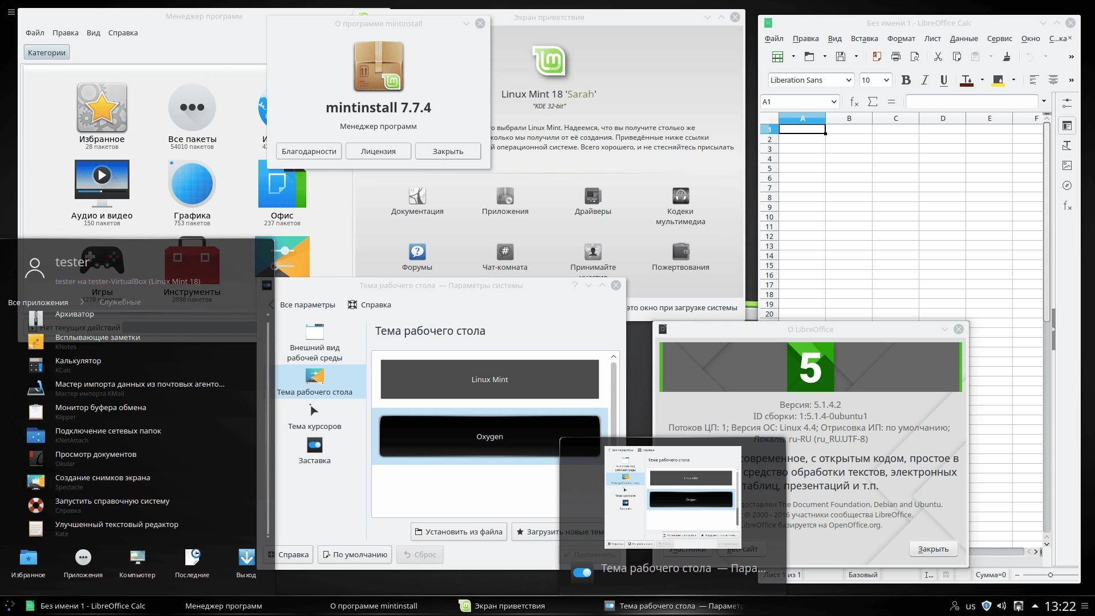Open Данные menu in Calc
The width and height of the screenshot is (1095, 616).
coord(964,38)
